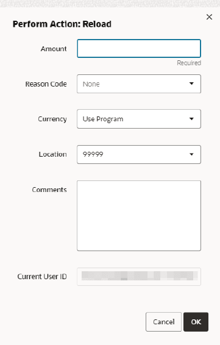This screenshot has width=220, height=345.
Task: Select the Current User ID field
Action: tap(139, 277)
